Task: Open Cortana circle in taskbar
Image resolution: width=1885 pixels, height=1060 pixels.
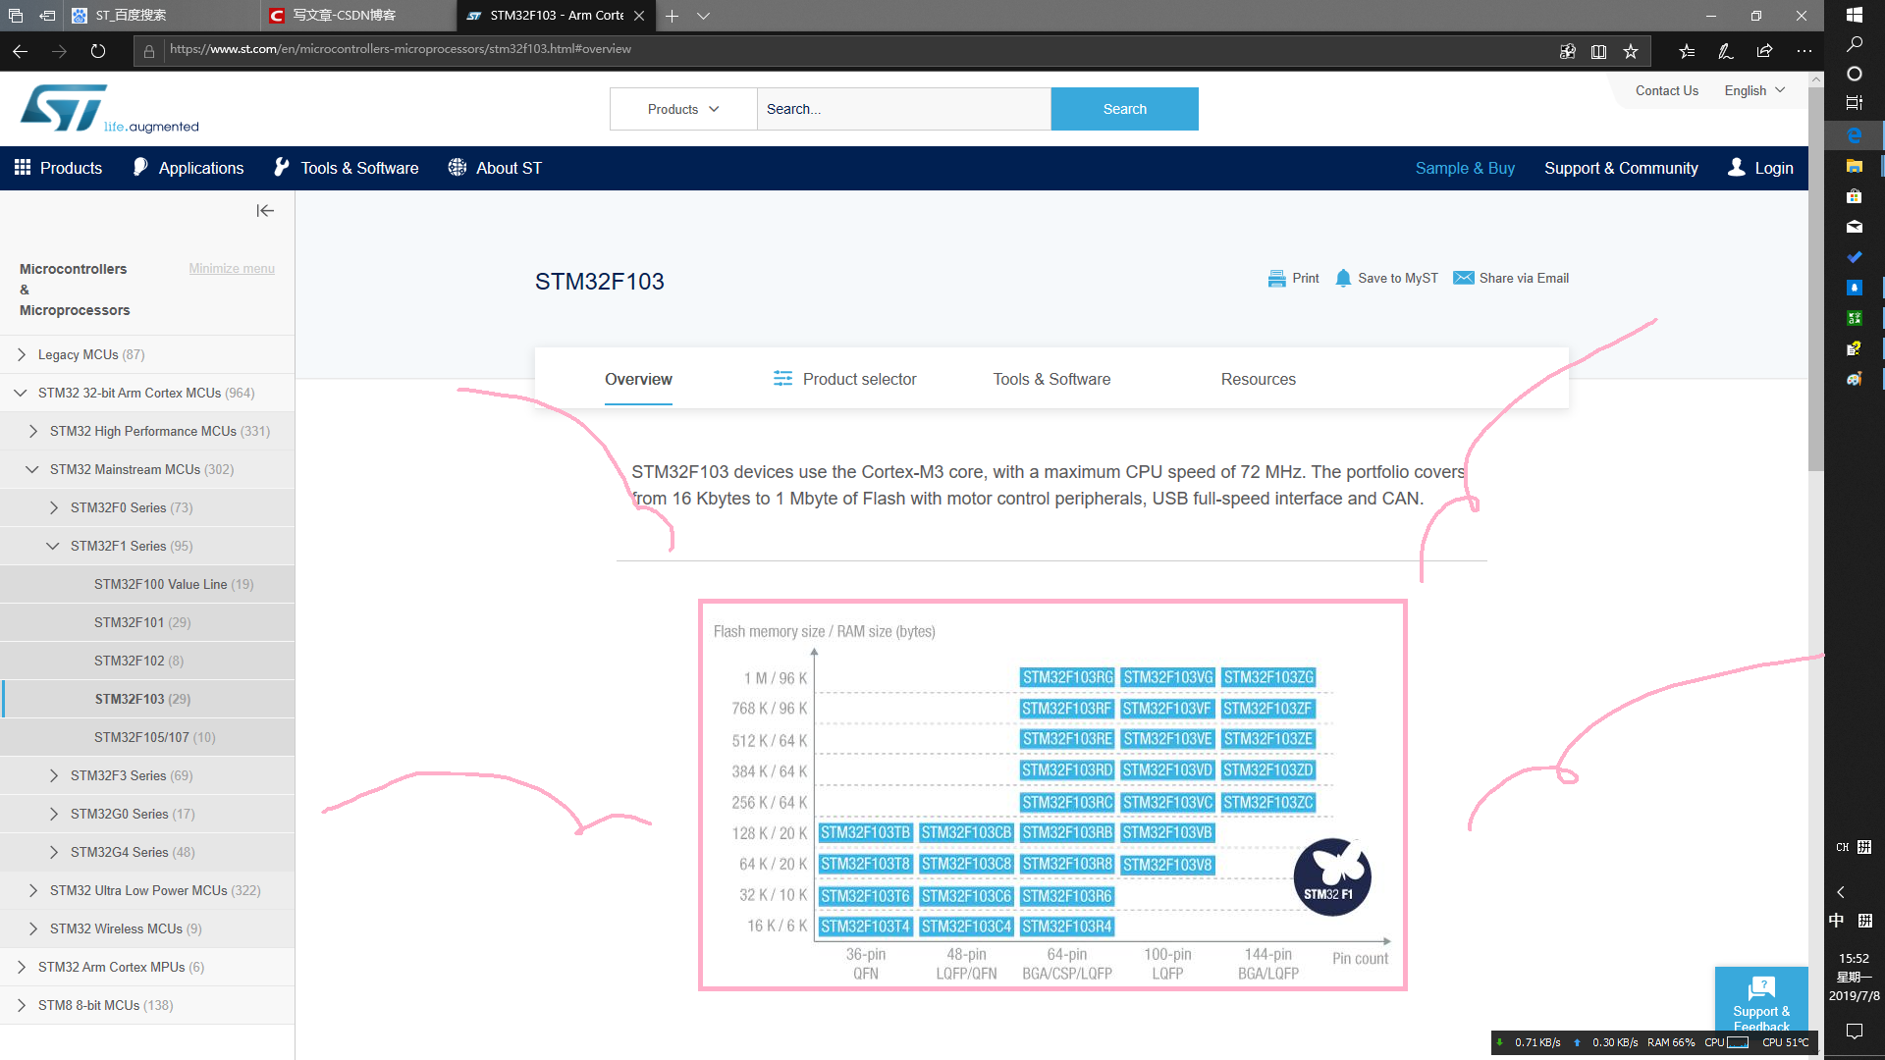Action: point(1854,74)
